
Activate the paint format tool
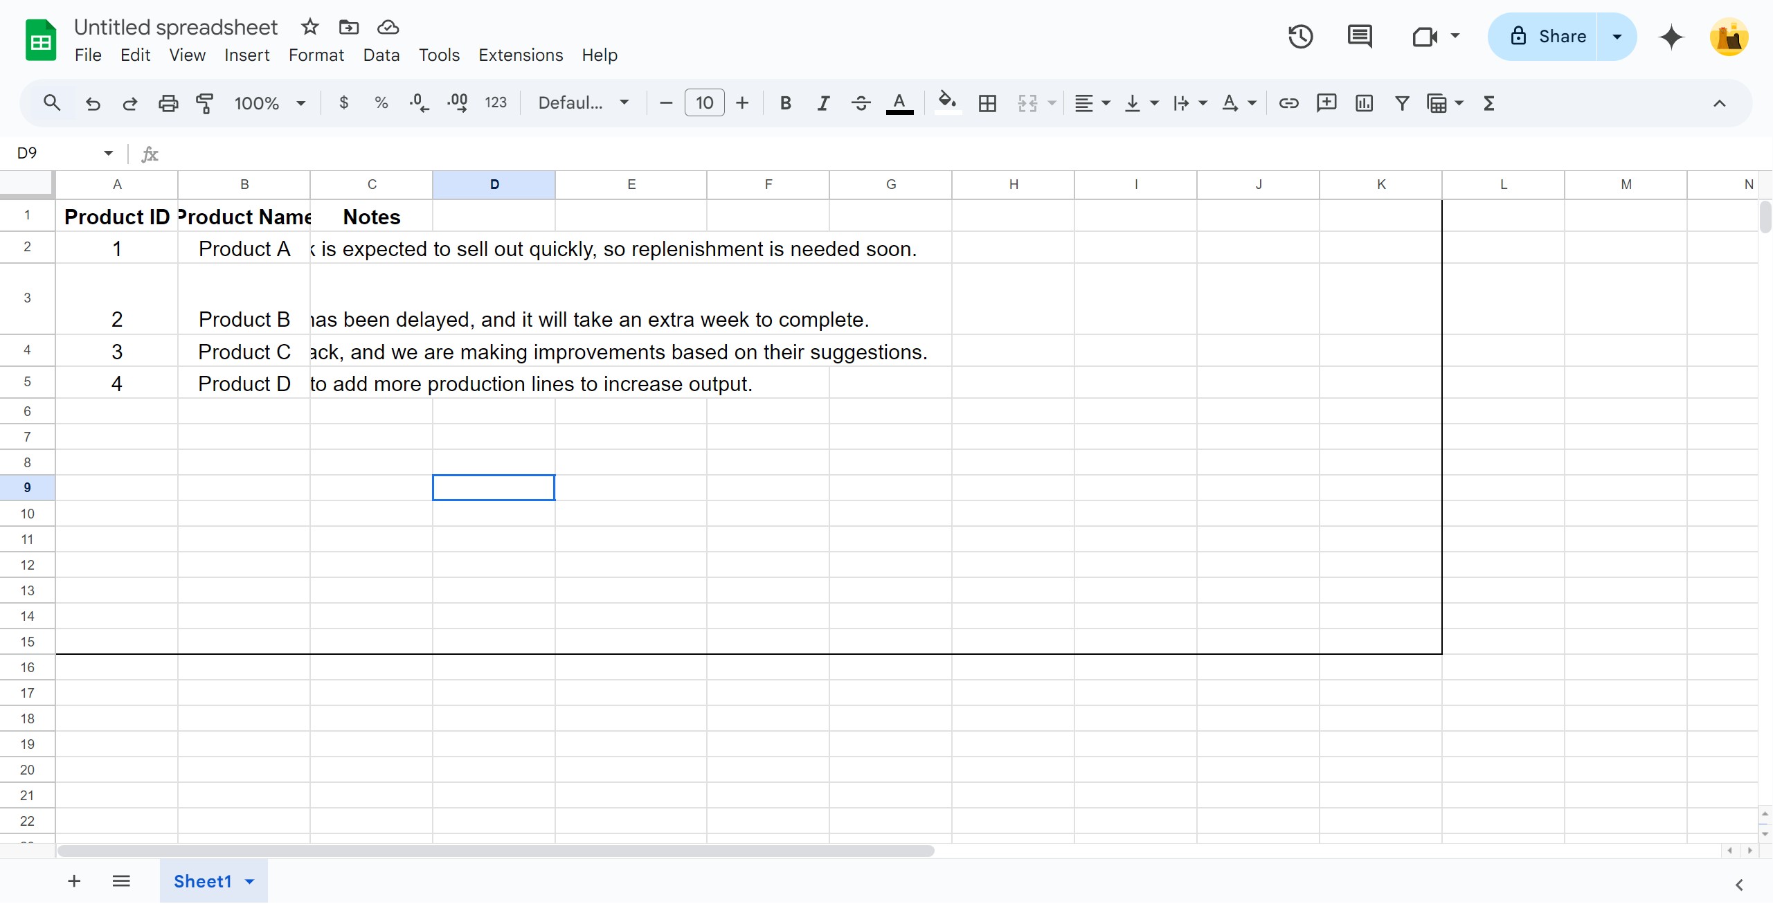pos(205,103)
